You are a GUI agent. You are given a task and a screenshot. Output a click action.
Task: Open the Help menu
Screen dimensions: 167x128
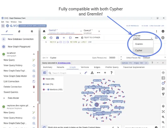click(x=20, y=22)
